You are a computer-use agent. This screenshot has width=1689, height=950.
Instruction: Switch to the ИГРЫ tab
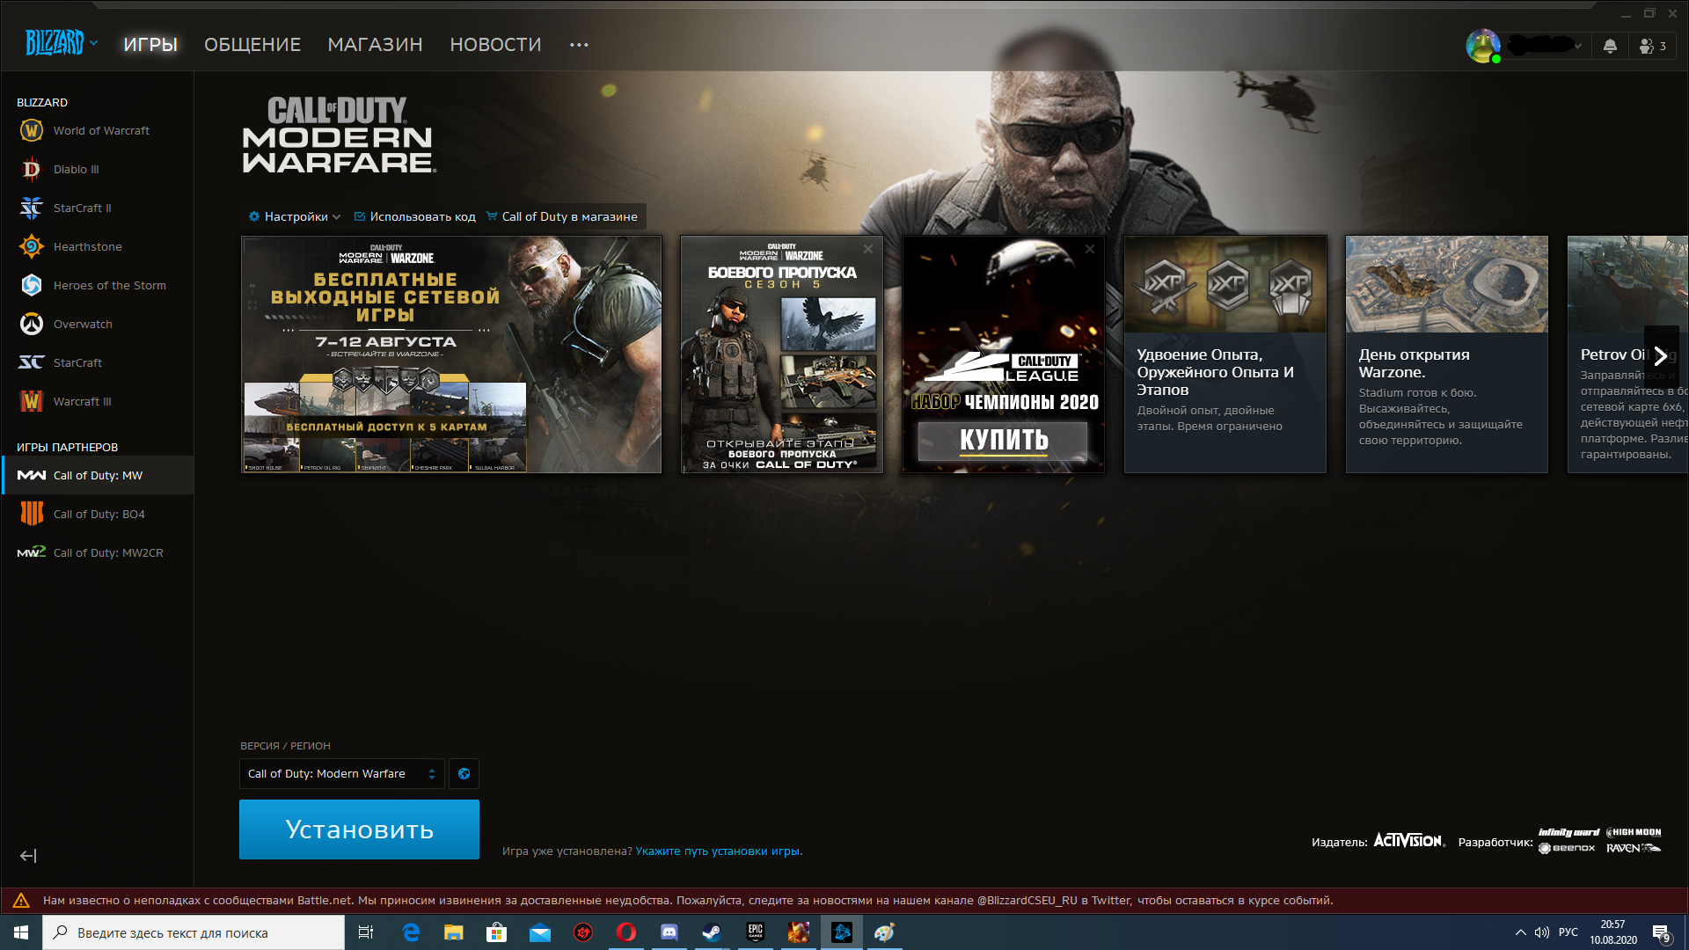coord(150,45)
